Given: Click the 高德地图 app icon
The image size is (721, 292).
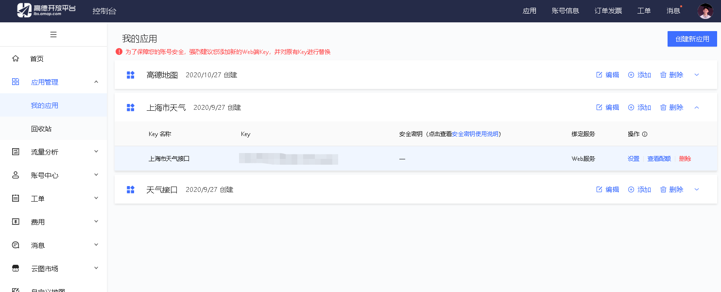Looking at the screenshot, I should 130,75.
